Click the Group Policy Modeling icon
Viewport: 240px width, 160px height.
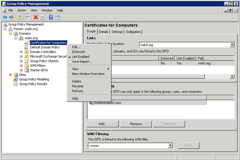16,79
